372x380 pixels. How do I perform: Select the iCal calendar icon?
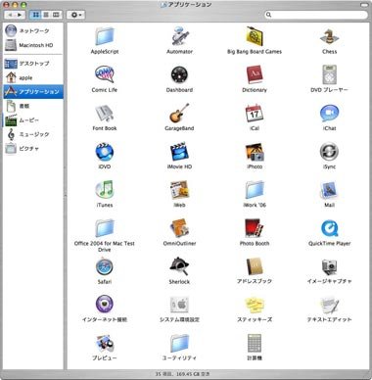pyautogui.click(x=255, y=113)
